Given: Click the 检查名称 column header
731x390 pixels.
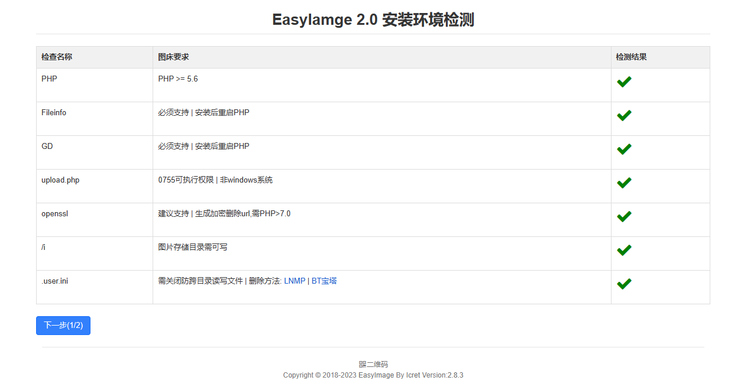Looking at the screenshot, I should coord(57,57).
